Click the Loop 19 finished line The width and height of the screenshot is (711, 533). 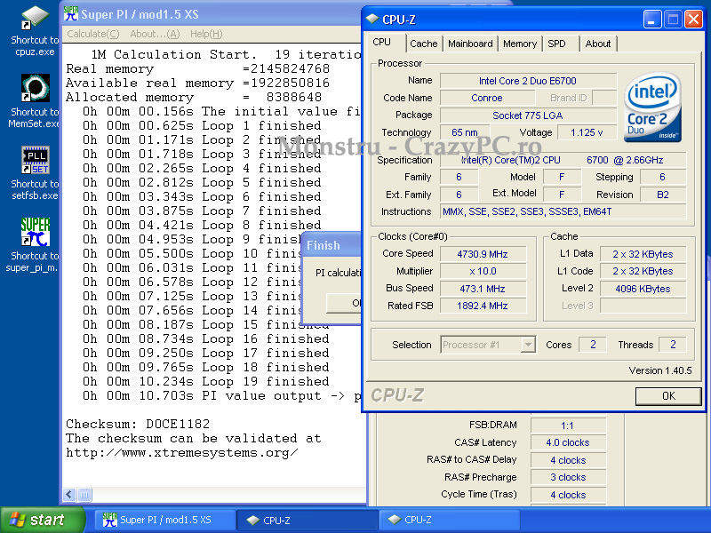[206, 382]
